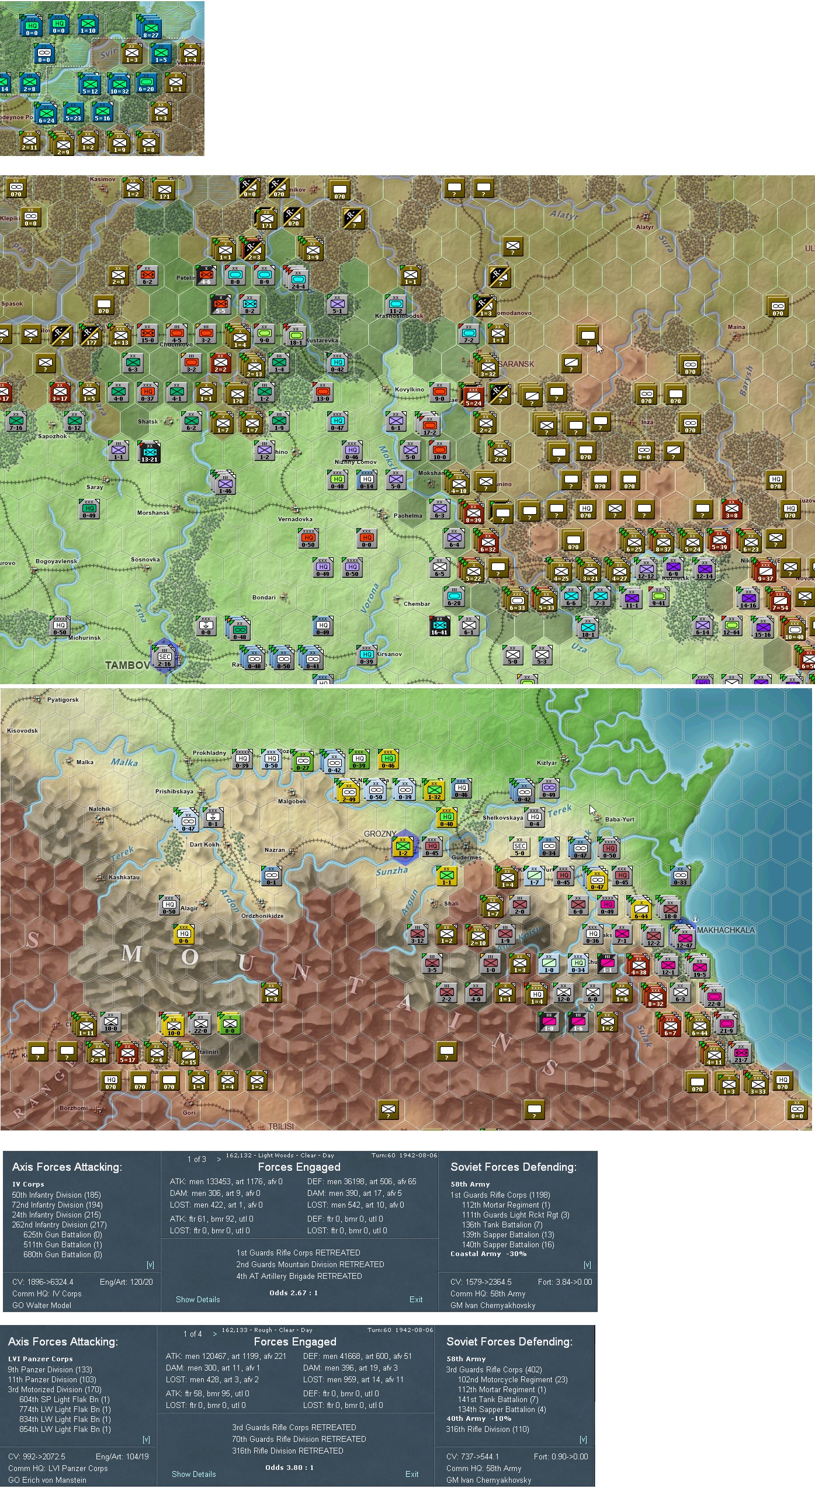815x1488 pixels.
Task: Select the yellow HQ 0-6 counter
Action: pos(183,934)
